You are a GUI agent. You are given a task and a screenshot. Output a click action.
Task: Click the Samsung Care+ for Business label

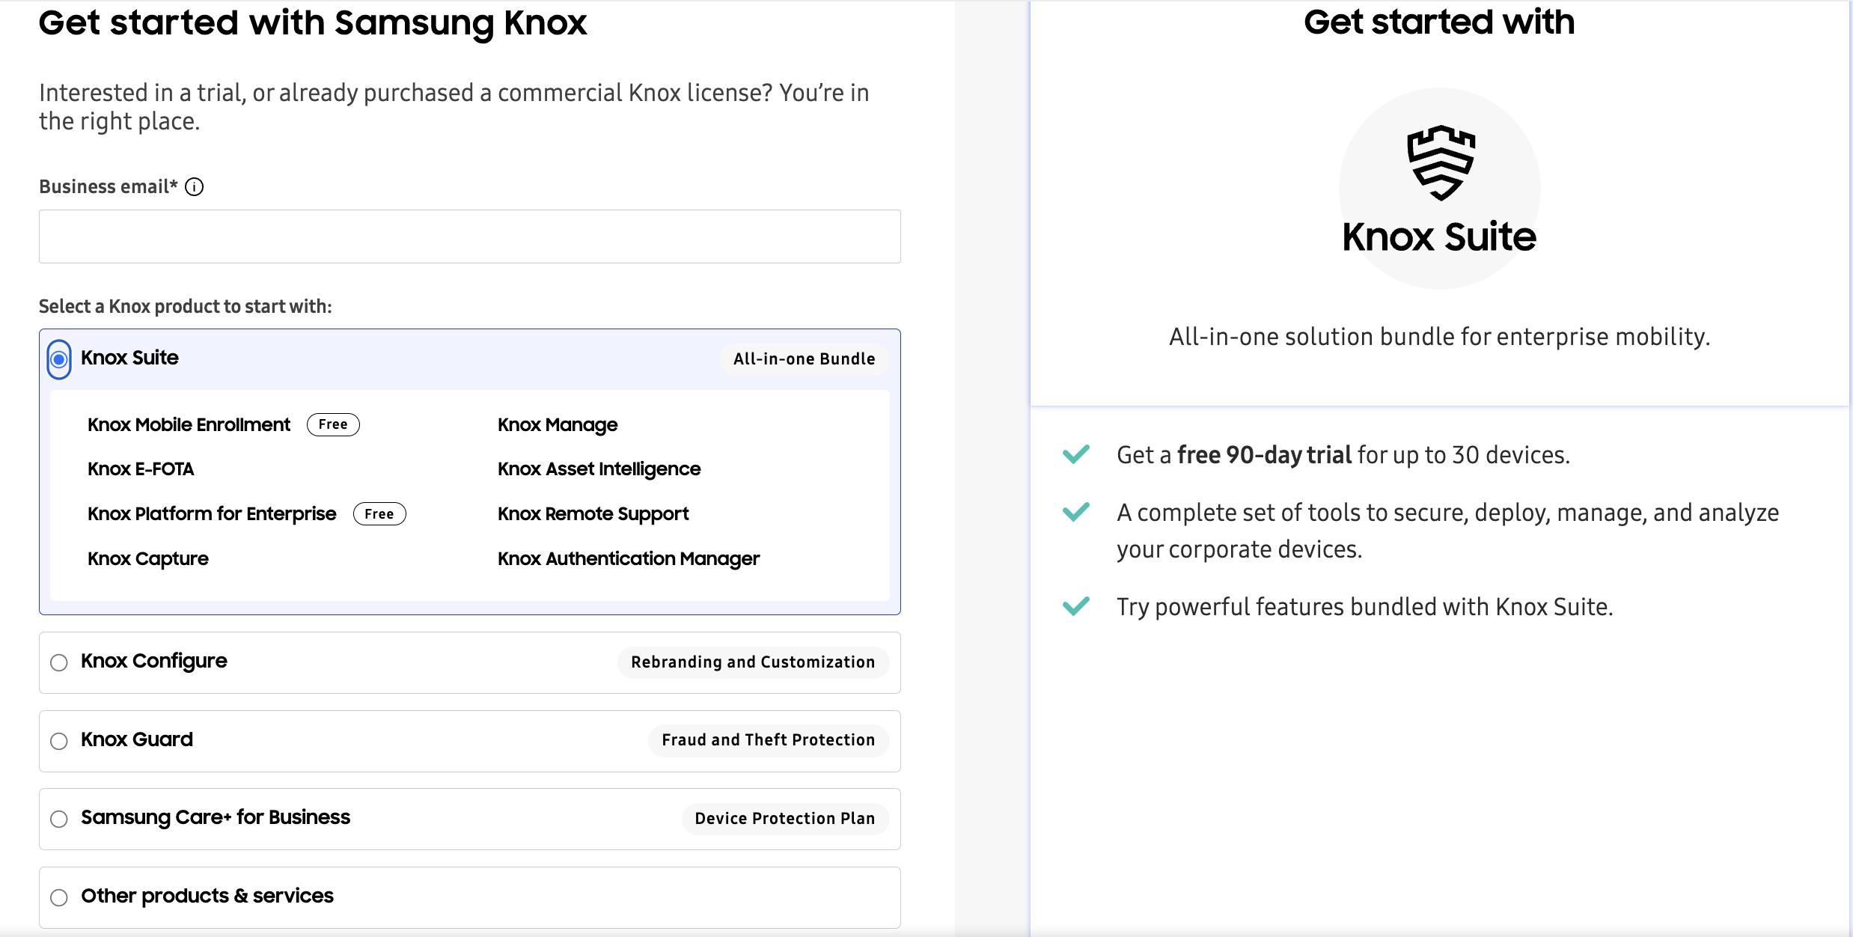[x=216, y=817]
